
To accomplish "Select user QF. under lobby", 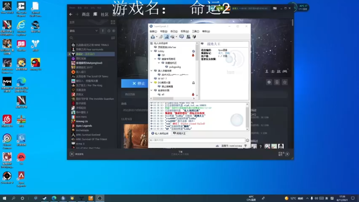I will point(163,55).
